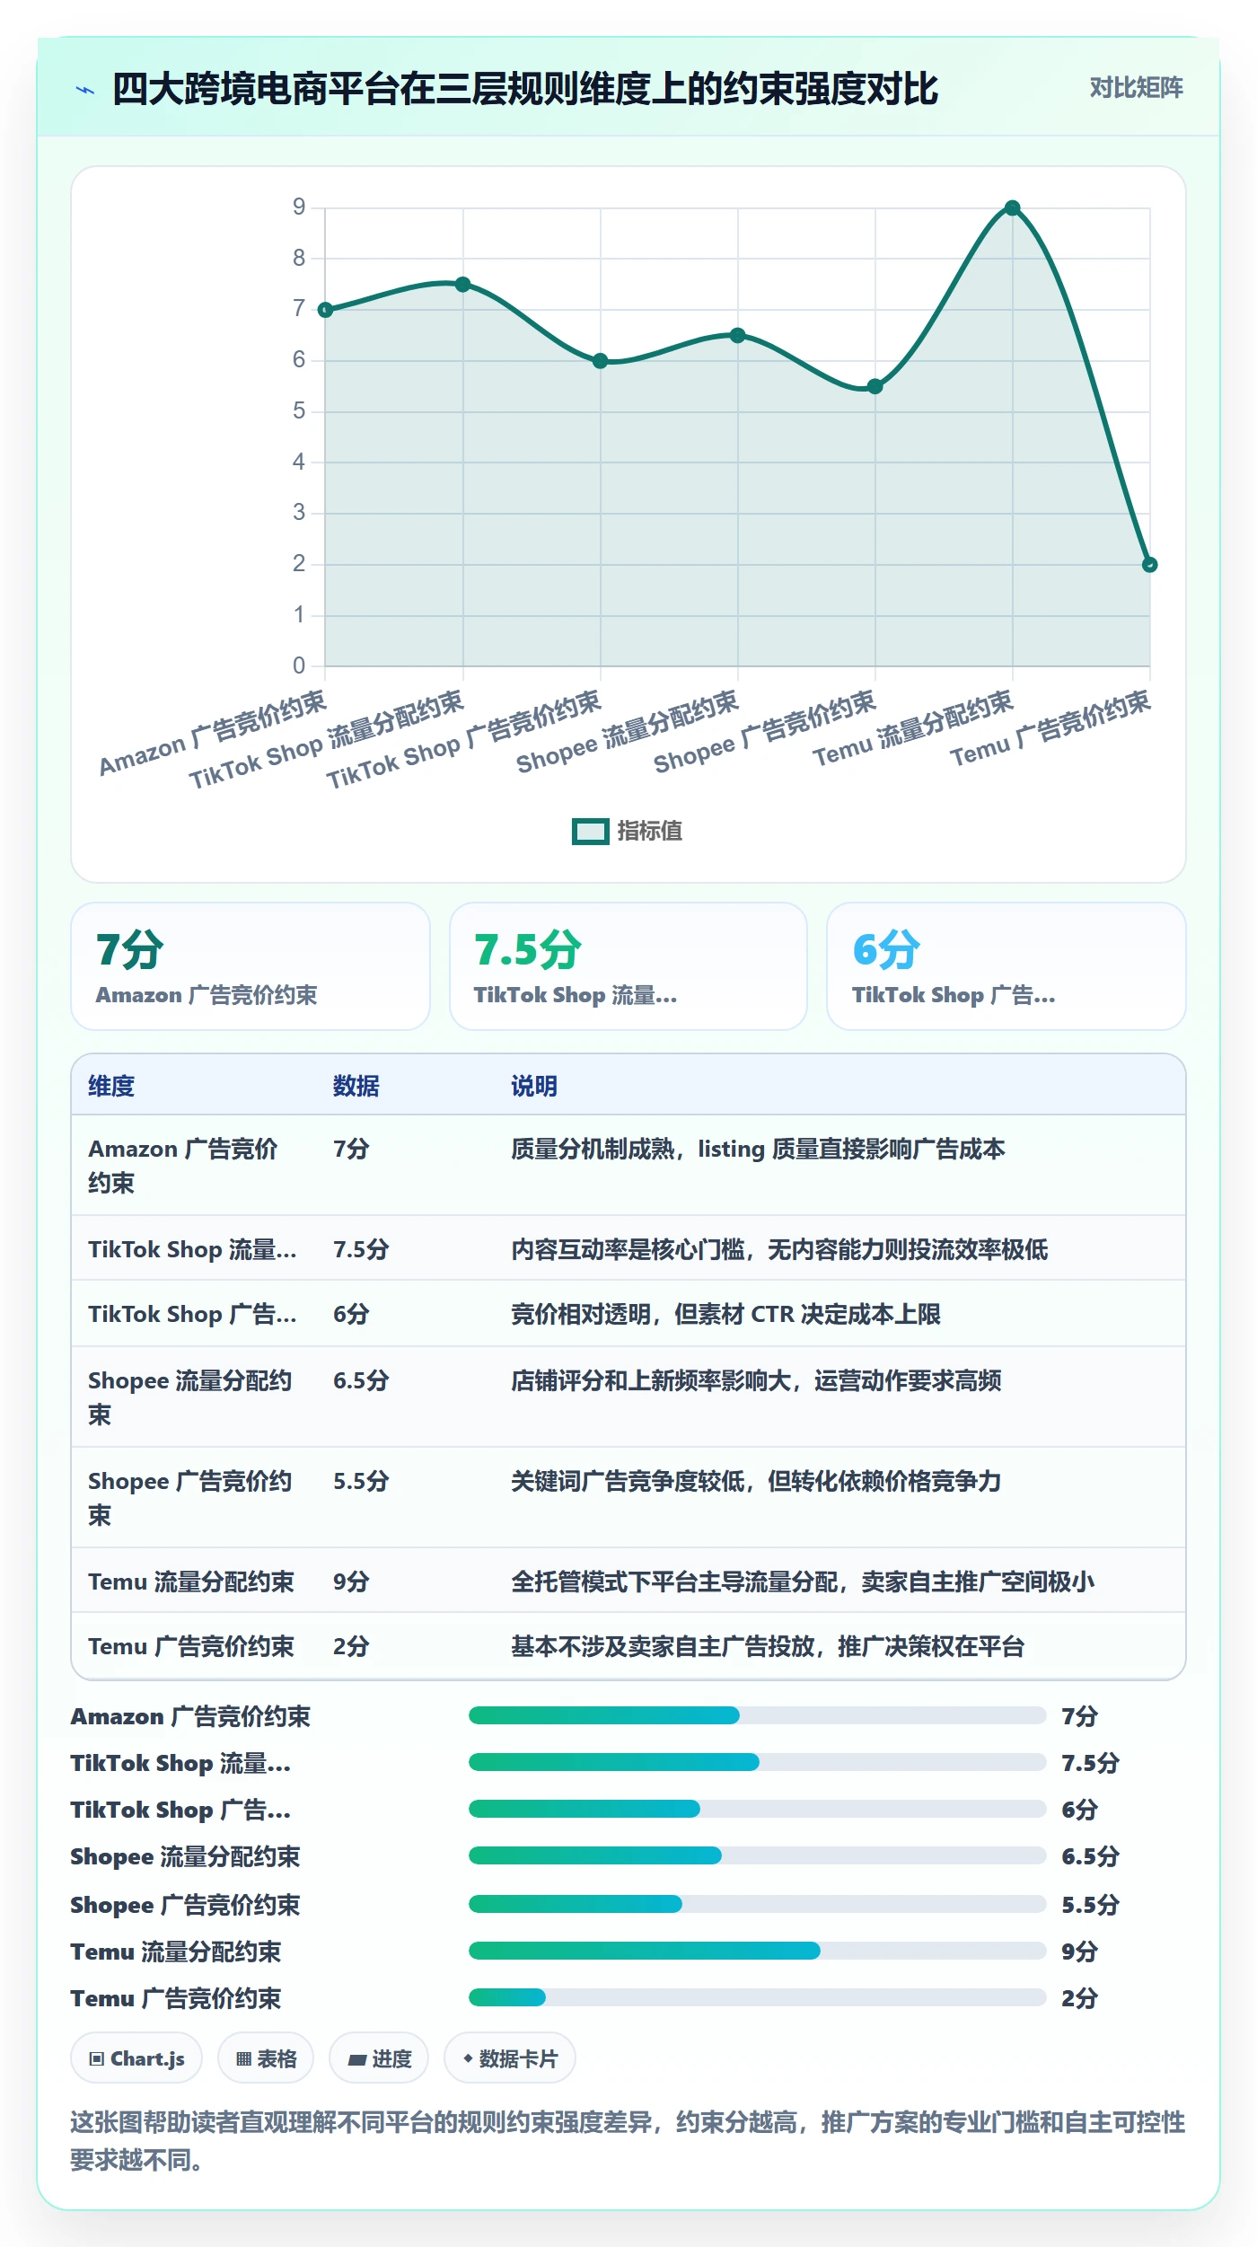Image resolution: width=1257 pixels, height=2247 pixels.
Task: Click the 数据卡片 chip
Action: (x=510, y=2058)
